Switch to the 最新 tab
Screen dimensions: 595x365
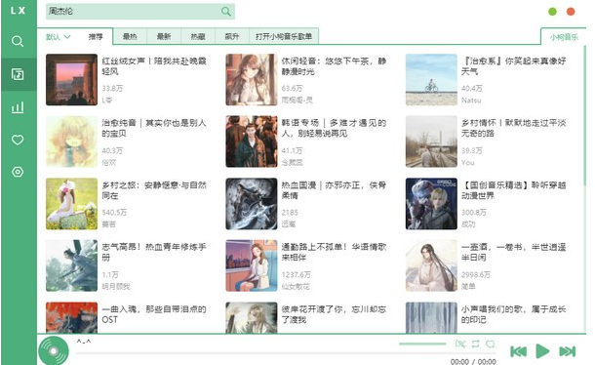coord(164,37)
